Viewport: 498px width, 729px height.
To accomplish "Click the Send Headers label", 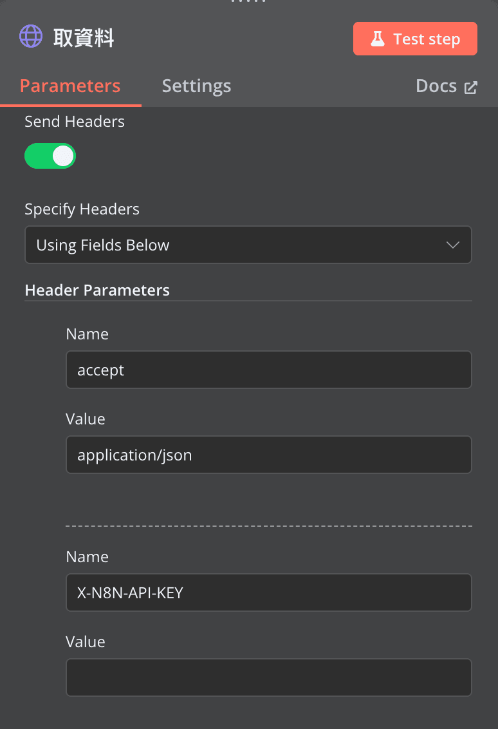I will tap(75, 122).
